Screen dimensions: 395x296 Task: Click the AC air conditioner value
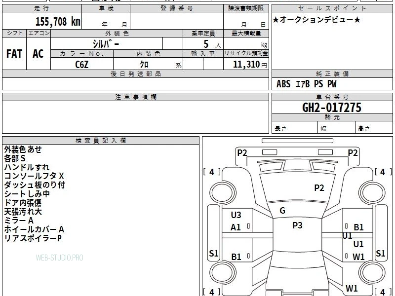(x=39, y=54)
